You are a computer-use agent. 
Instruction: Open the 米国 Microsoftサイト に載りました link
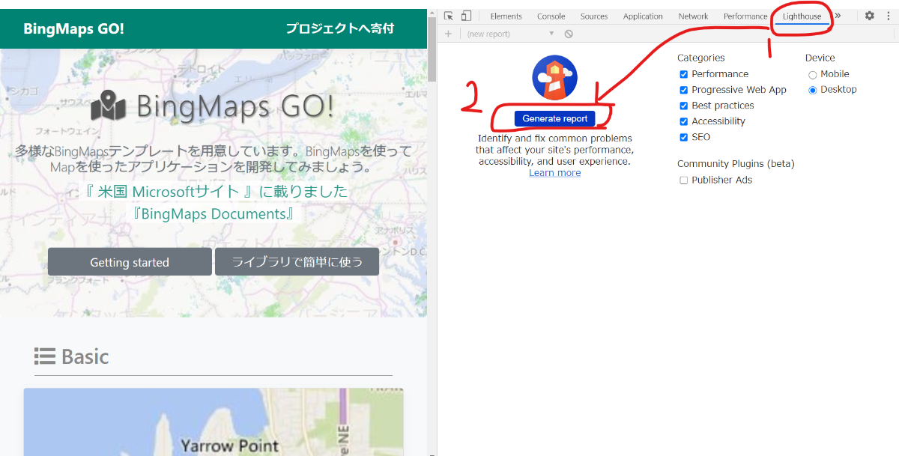(x=215, y=192)
